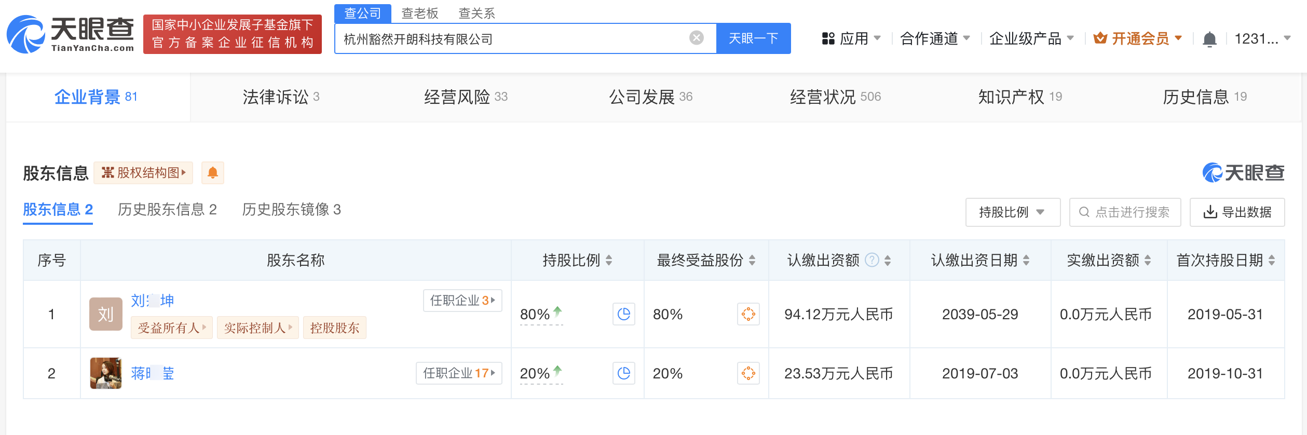
Task: Click the 序号 column header
Action: coord(51,260)
